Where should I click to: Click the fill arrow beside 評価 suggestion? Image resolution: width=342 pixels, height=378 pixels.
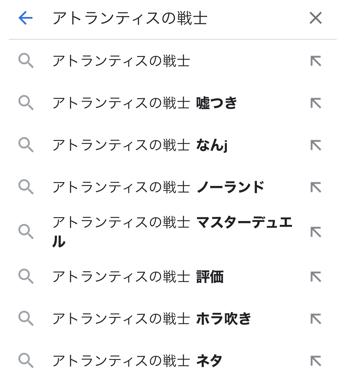pyautogui.click(x=316, y=277)
